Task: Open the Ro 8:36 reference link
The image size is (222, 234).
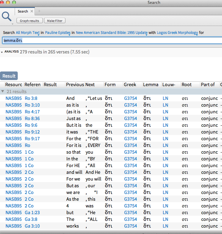Action: pos(32,119)
